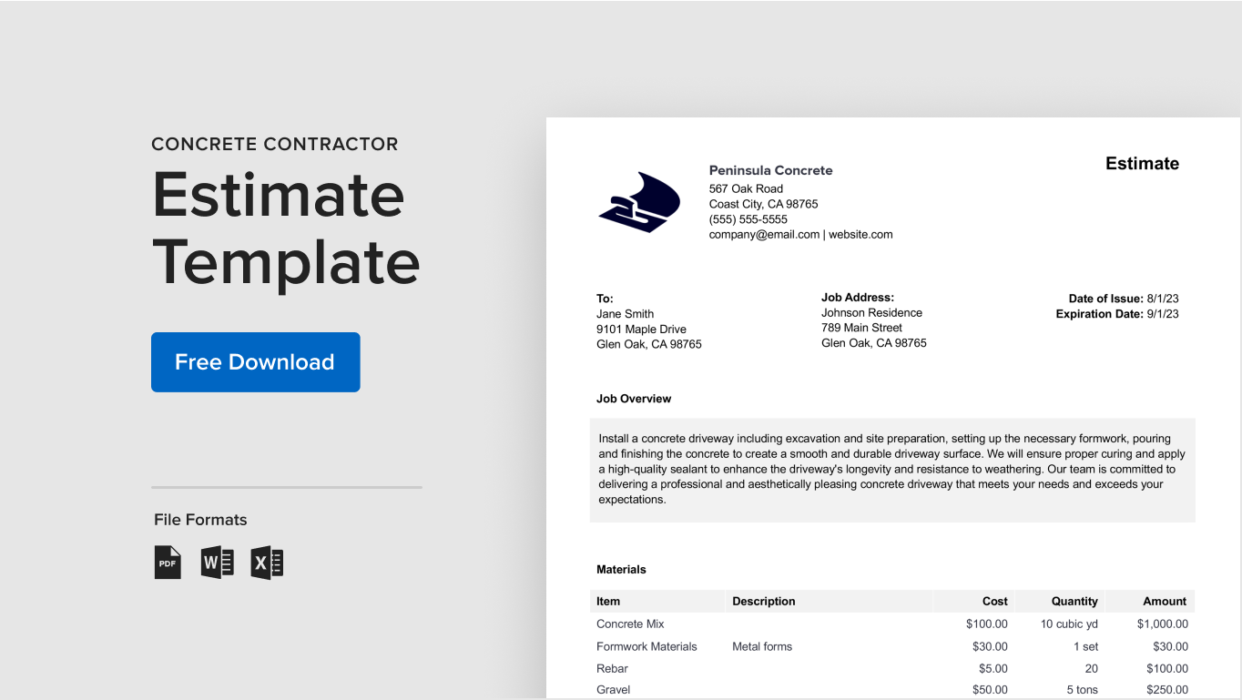Click the Estimate document title
The height and width of the screenshot is (700, 1242).
tap(1142, 164)
